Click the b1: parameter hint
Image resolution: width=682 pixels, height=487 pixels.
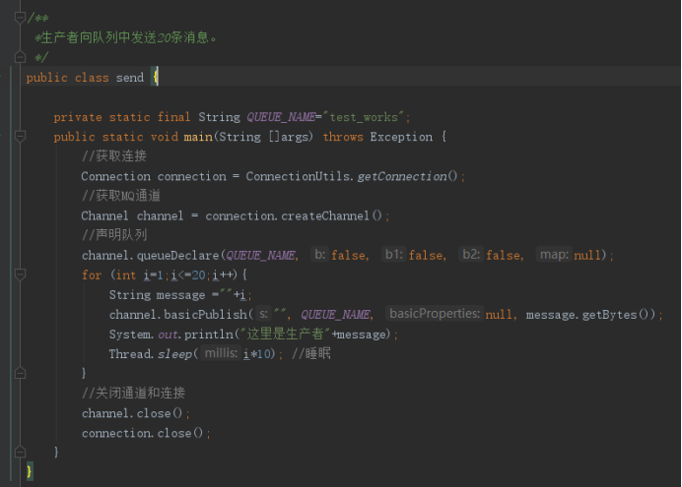(394, 255)
